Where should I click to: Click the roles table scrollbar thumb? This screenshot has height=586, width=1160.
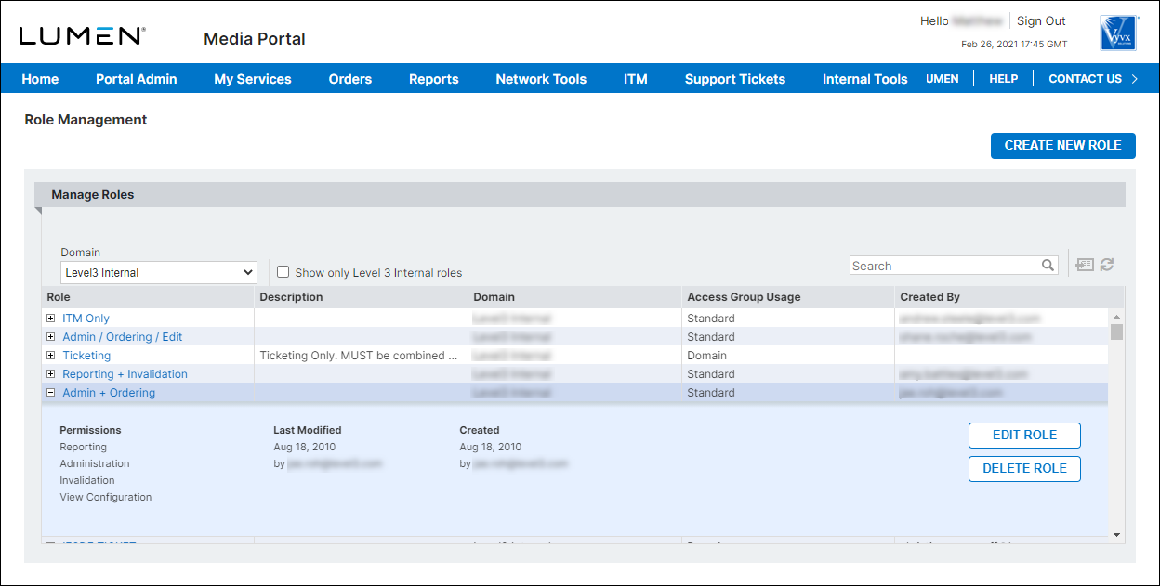coord(1116,332)
